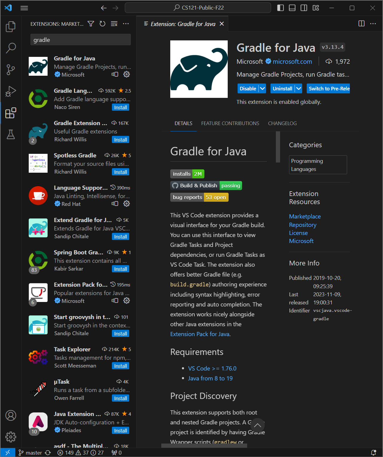Viewport: 383px width, 457px height.
Task: Refresh the extensions marketplace list
Action: coord(102,24)
